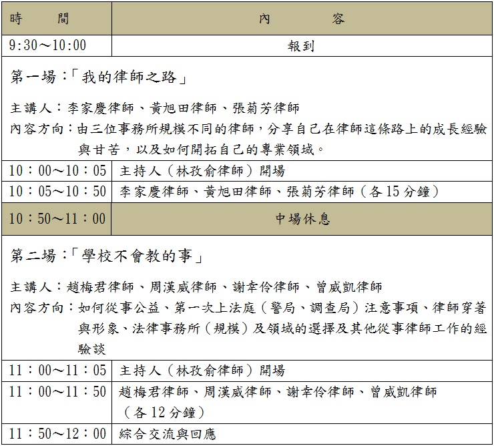Image resolution: width=494 pixels, height=446 pixels.
Task: Click the line starting 內容方向：如何從事公益
Action: coord(248,308)
